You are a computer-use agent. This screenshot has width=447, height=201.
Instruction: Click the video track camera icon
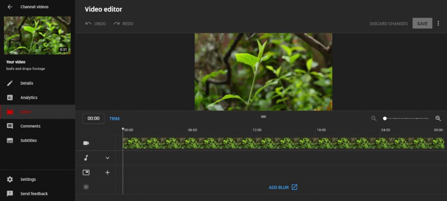[86, 143]
